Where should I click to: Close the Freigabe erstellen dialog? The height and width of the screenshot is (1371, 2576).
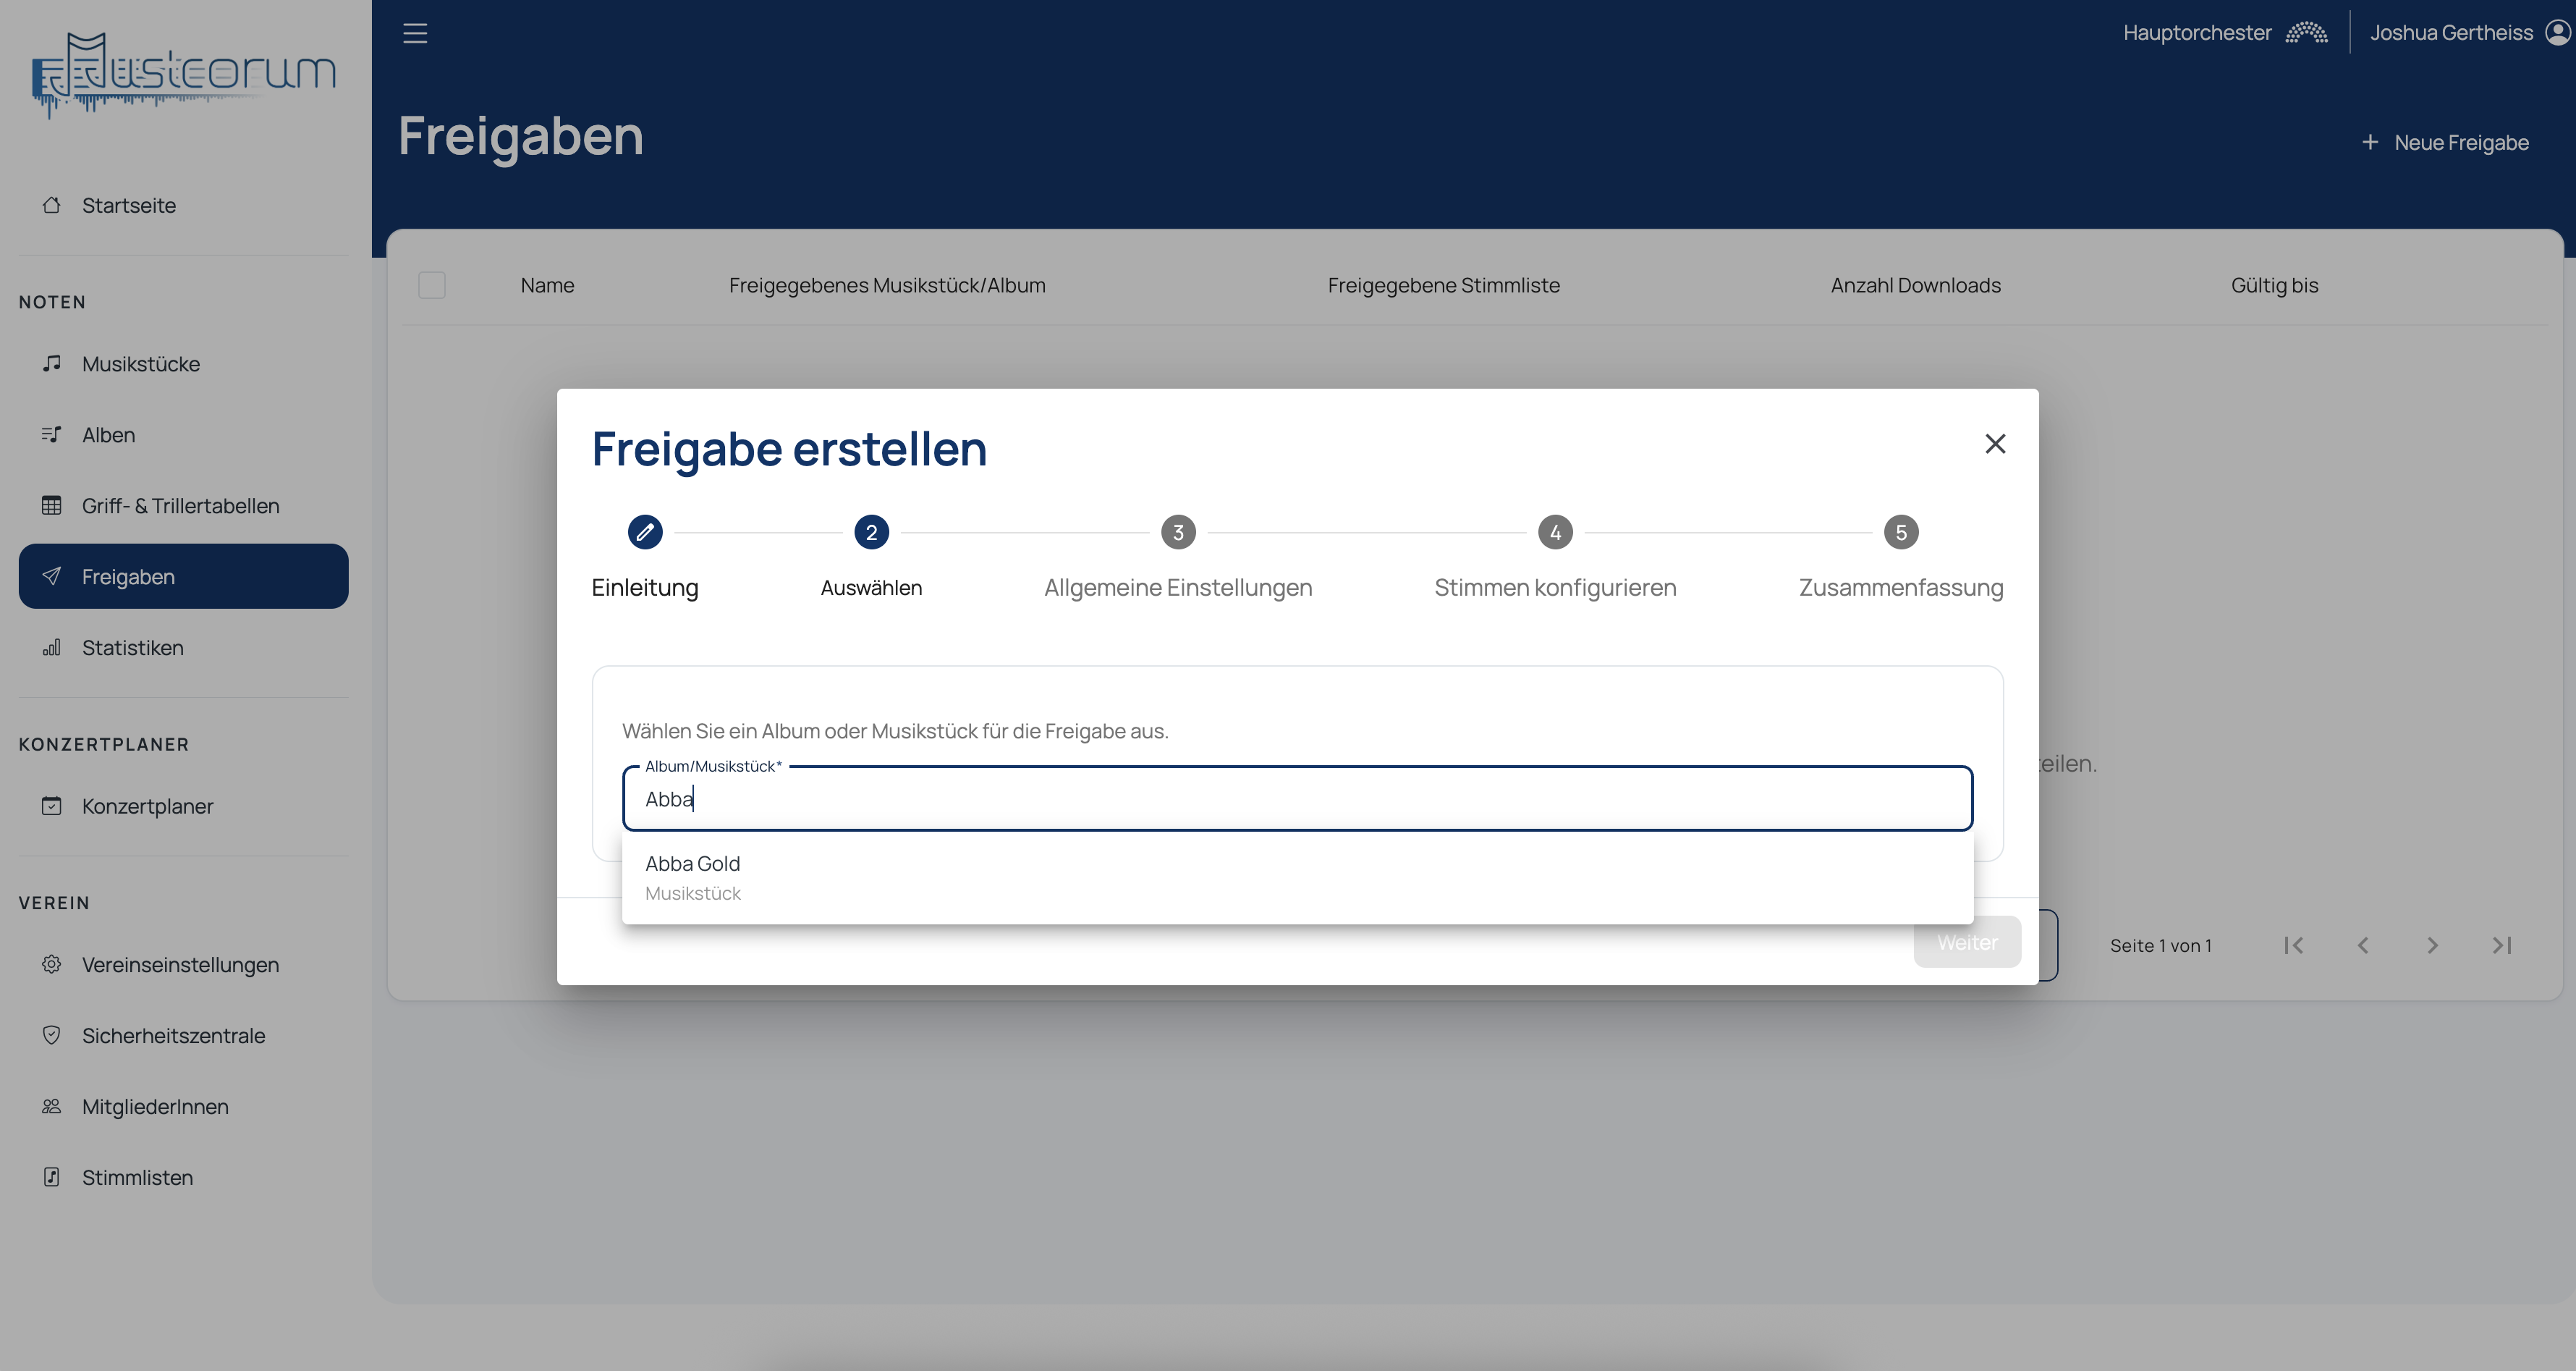tap(1995, 443)
